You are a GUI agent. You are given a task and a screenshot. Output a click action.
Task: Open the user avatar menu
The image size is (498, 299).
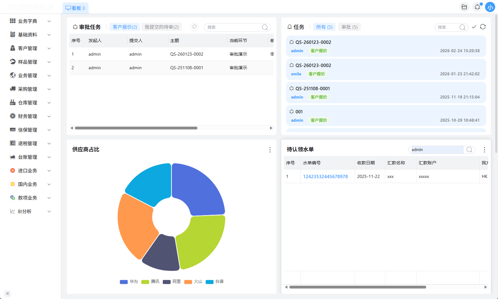(490, 7)
